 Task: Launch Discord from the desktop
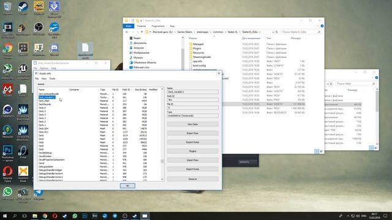(x=54, y=50)
